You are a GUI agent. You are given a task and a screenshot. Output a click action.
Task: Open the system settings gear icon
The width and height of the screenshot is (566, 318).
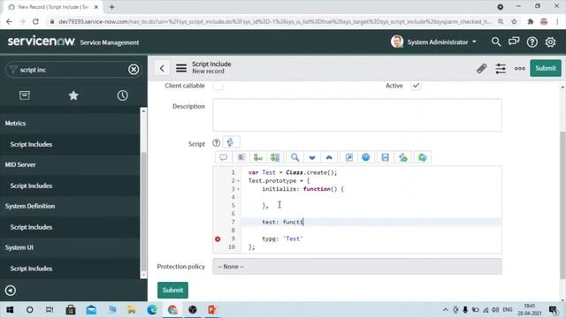click(550, 42)
